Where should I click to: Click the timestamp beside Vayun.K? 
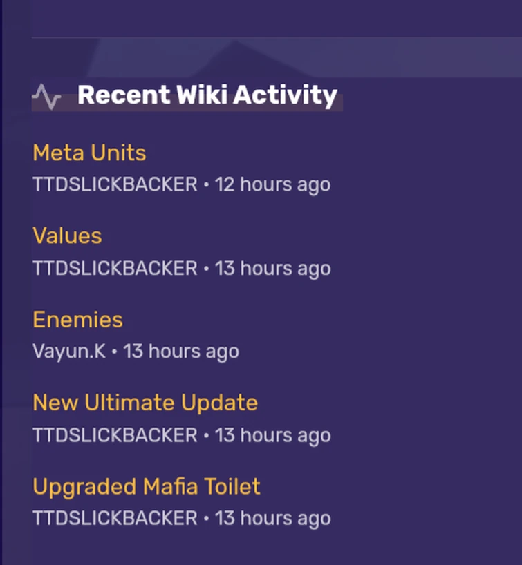click(x=181, y=352)
